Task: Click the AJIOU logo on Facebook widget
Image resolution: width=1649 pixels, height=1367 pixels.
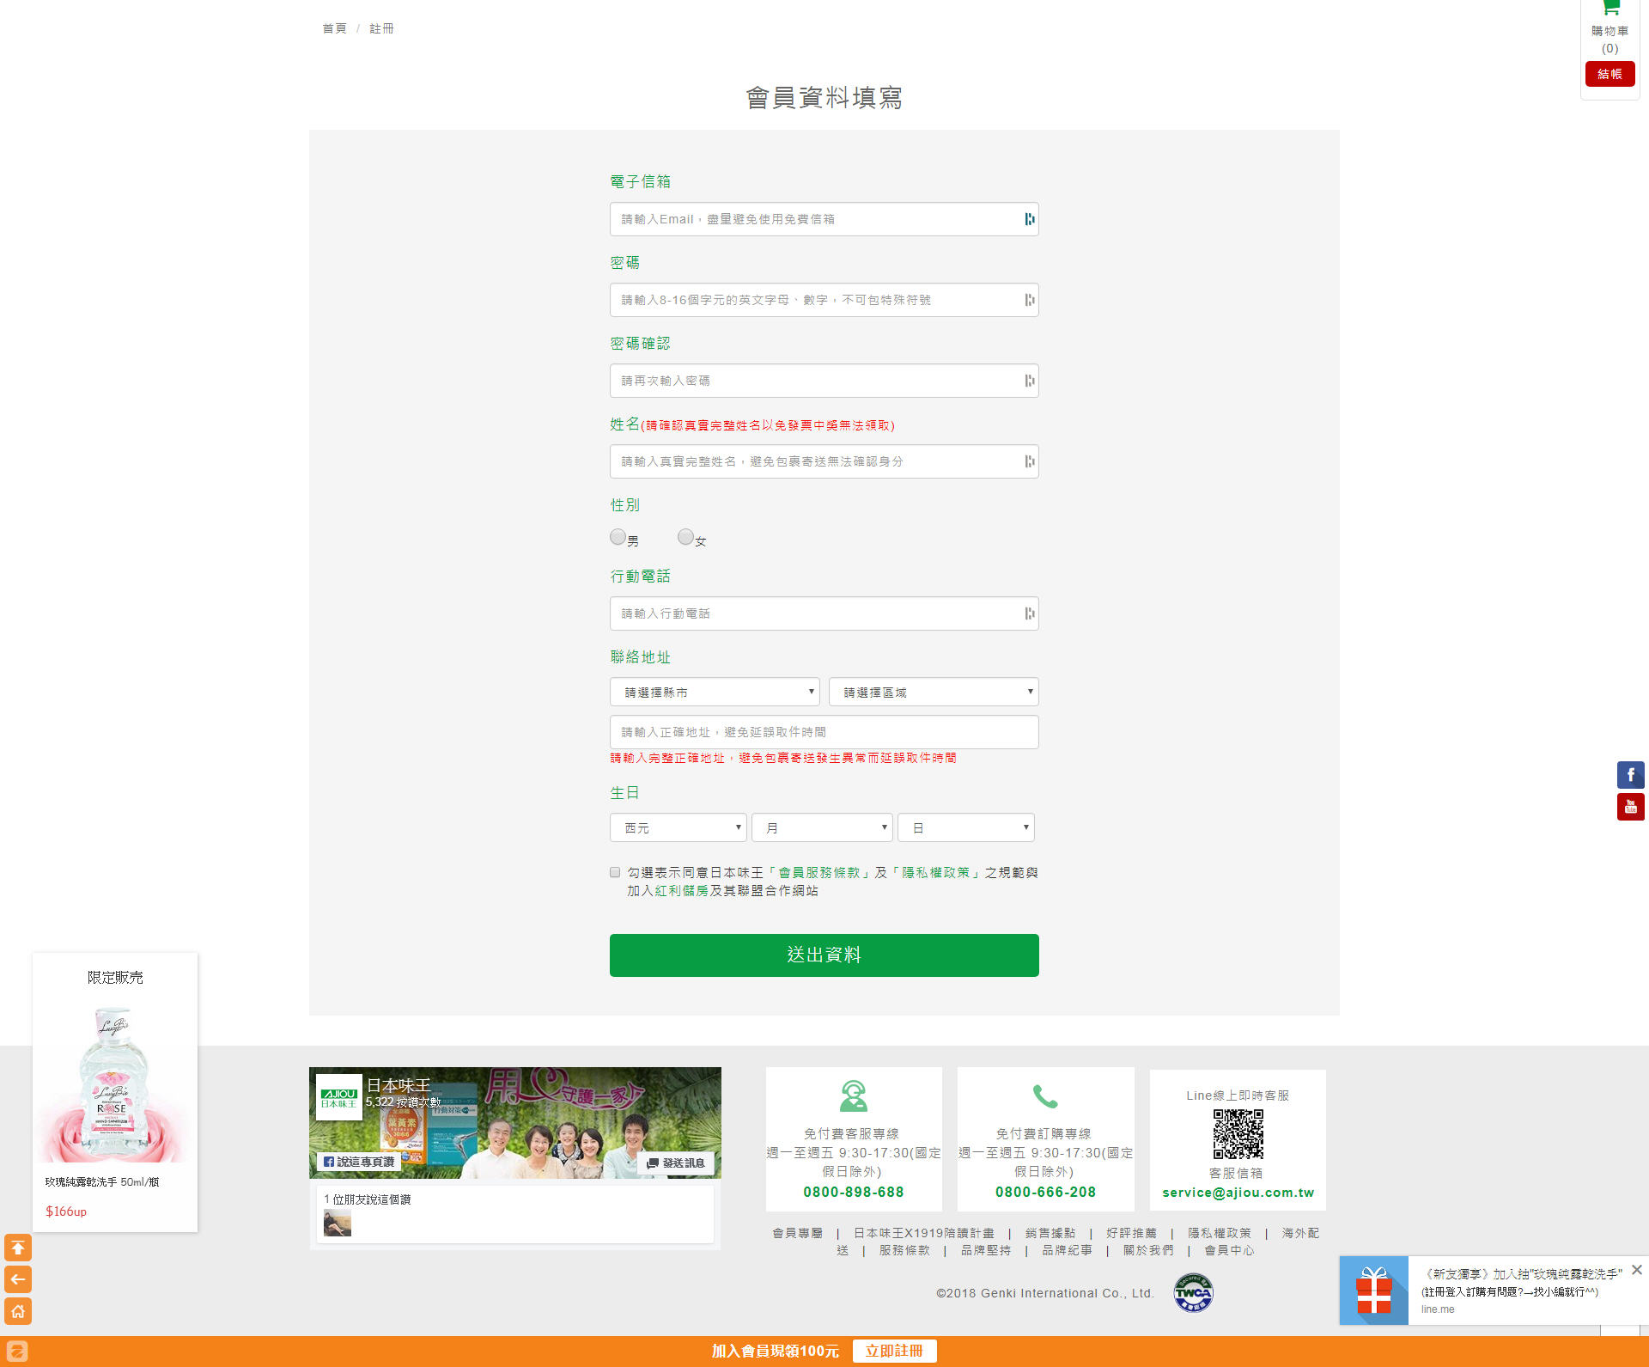Action: [x=338, y=1097]
